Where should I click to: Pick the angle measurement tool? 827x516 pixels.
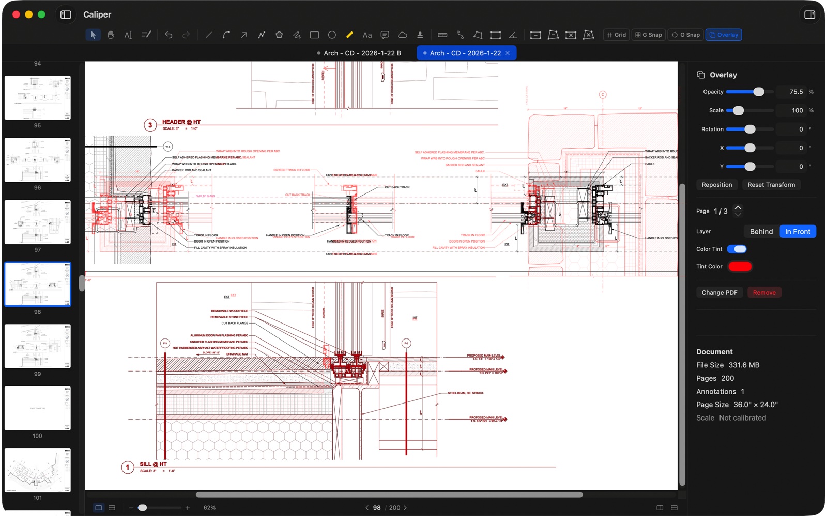[x=513, y=35]
